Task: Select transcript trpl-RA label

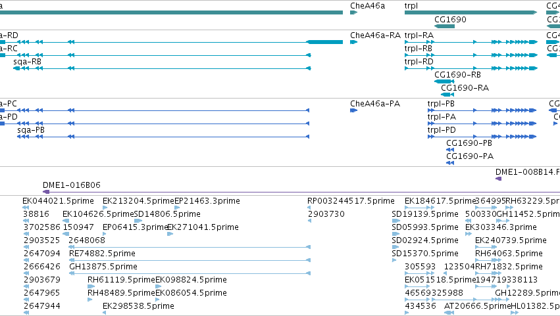Action: [419, 35]
